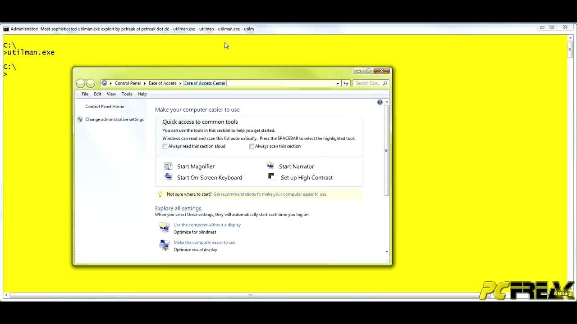577x324 pixels.
Task: Expand the arrow after Ease of Access breadcrumb
Action: 180,83
